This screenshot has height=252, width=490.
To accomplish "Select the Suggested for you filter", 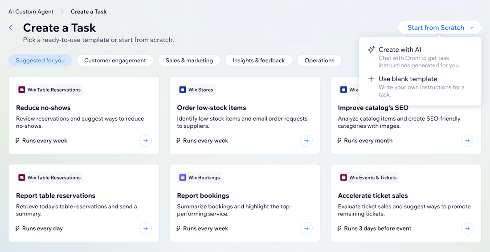I will point(40,61).
